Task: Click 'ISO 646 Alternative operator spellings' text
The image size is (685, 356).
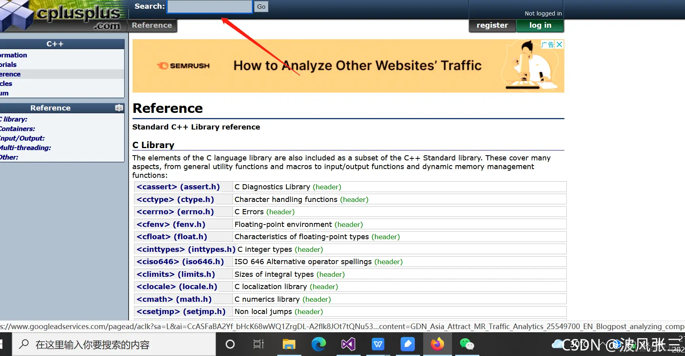Action: [x=303, y=262]
